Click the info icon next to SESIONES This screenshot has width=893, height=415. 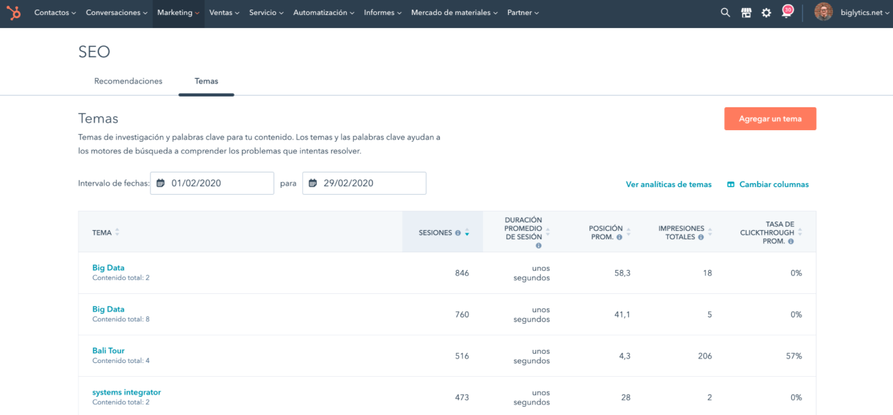[x=457, y=232]
